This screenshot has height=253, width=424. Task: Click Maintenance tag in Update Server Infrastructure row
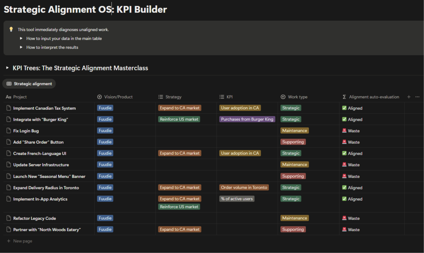coord(294,165)
